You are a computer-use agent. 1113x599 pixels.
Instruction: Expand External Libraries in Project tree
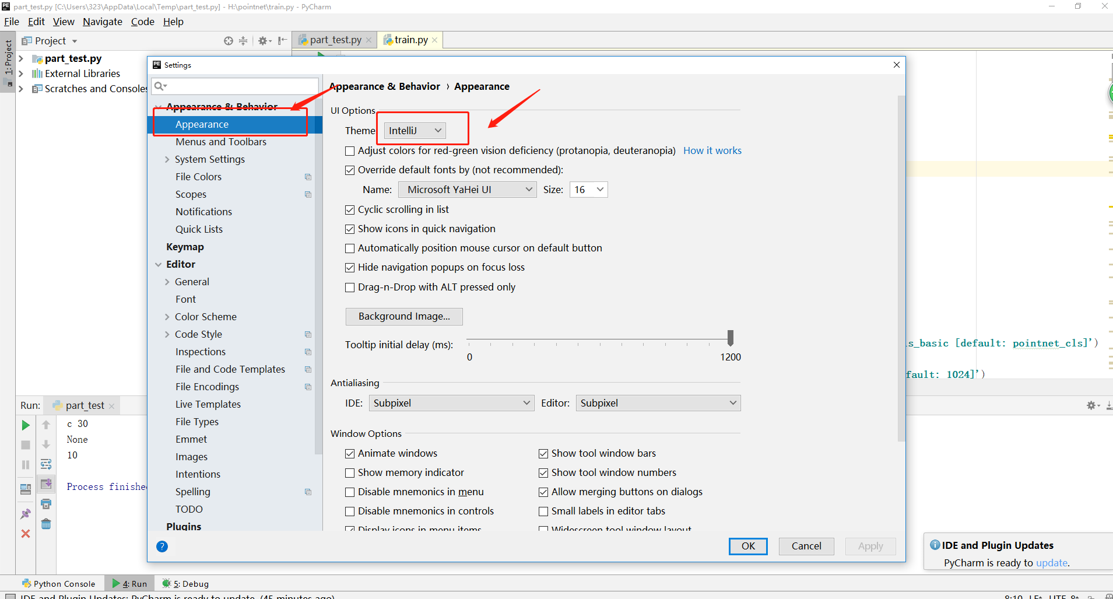tap(21, 73)
